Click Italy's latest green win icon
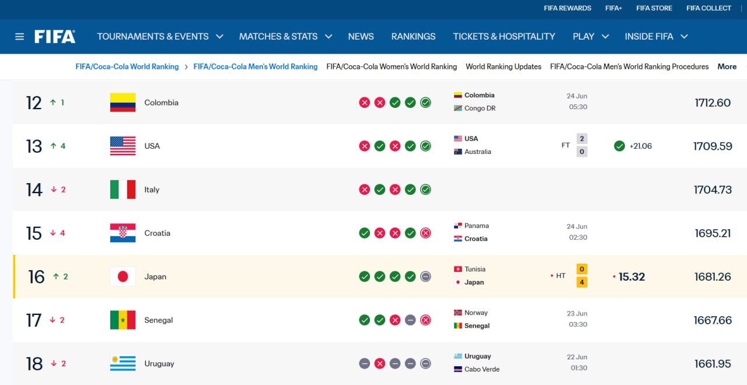The width and height of the screenshot is (747, 385). pos(425,190)
